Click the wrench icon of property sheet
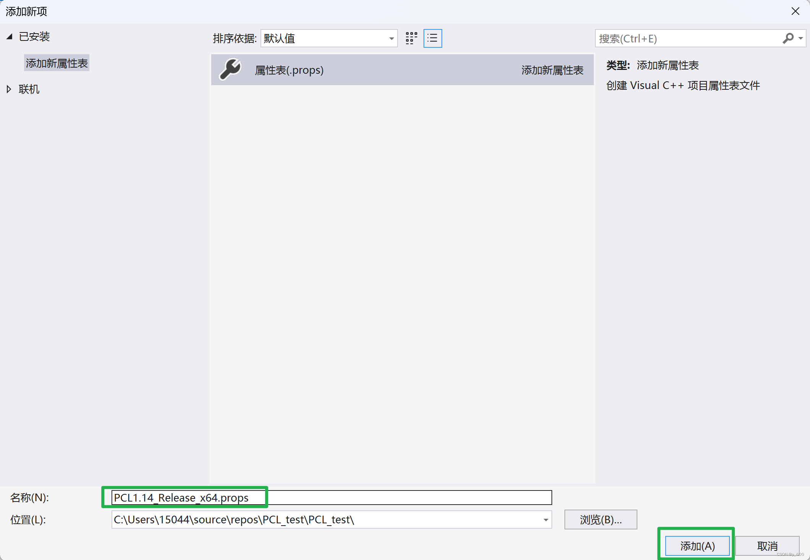The width and height of the screenshot is (810, 560). 230,70
